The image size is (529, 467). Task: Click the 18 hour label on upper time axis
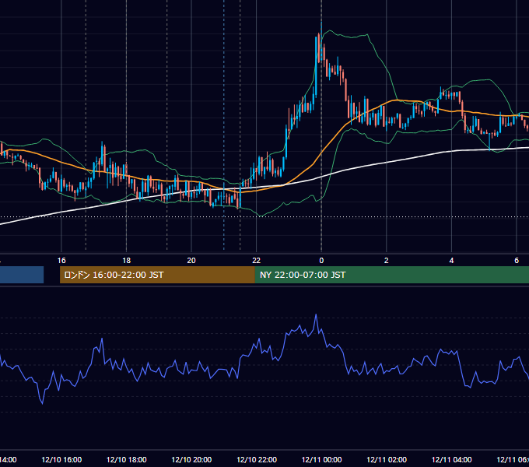(x=127, y=261)
